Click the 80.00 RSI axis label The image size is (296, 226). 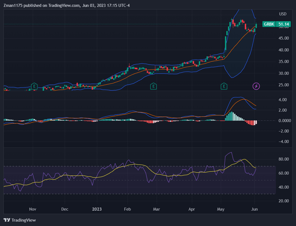(x=284, y=159)
